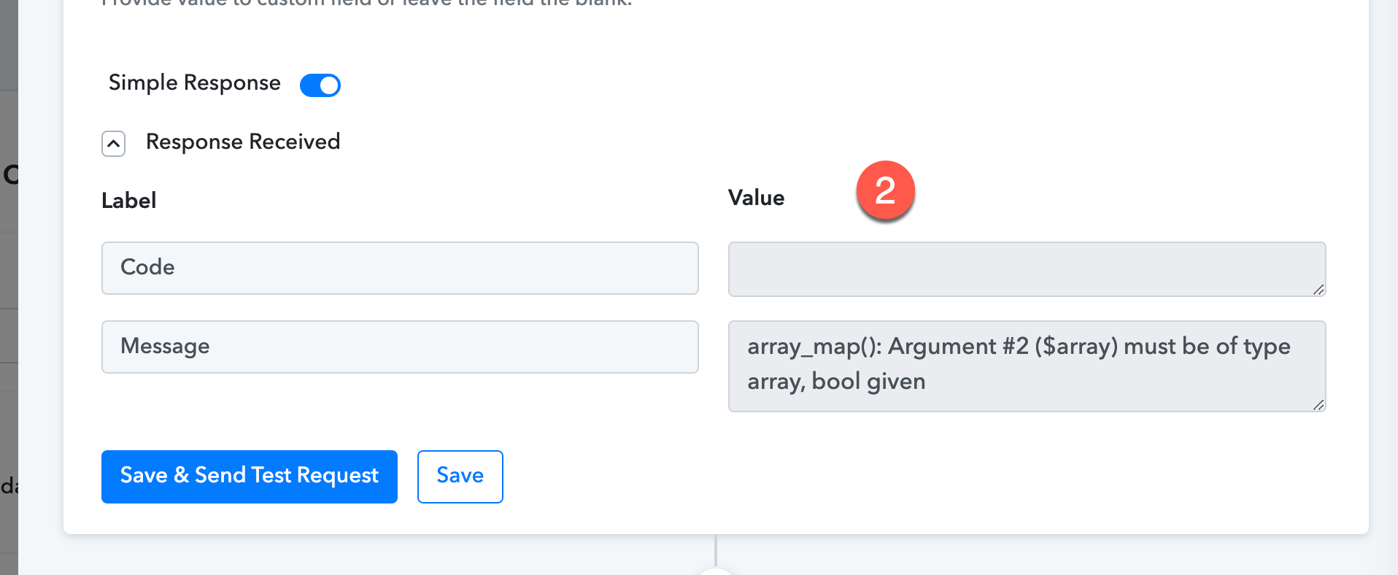Click resize grip of Message value box
The width and height of the screenshot is (1398, 575).
pos(1318,405)
